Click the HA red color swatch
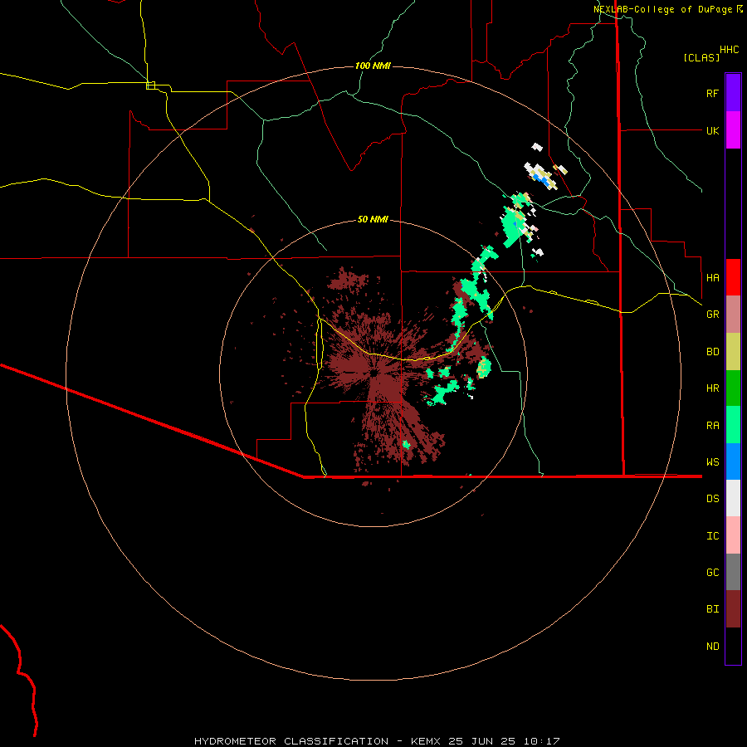This screenshot has height=747, width=747. click(x=733, y=277)
